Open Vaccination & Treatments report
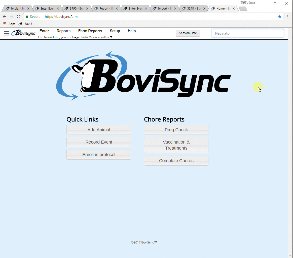This screenshot has height=258, width=293. pos(176,145)
